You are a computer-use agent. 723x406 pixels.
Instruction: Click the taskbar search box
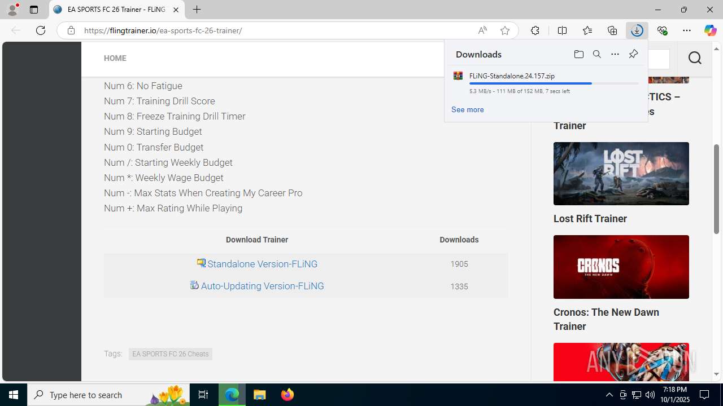coord(108,395)
